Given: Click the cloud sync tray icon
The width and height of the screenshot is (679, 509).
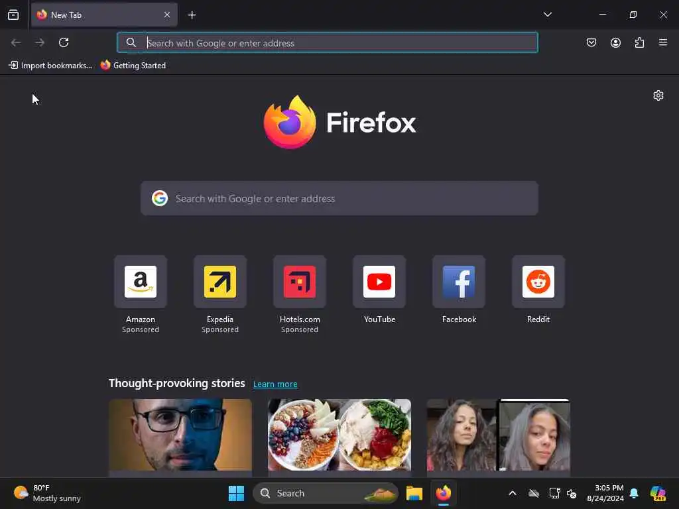Looking at the screenshot, I should (534, 493).
